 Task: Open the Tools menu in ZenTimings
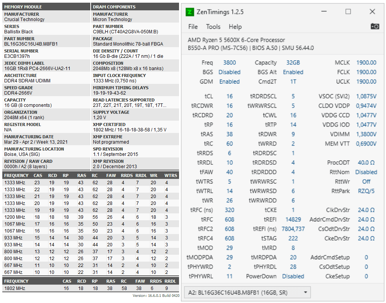[213, 27]
